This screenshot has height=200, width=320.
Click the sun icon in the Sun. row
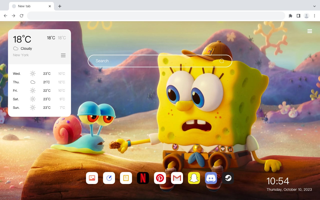[33, 107]
